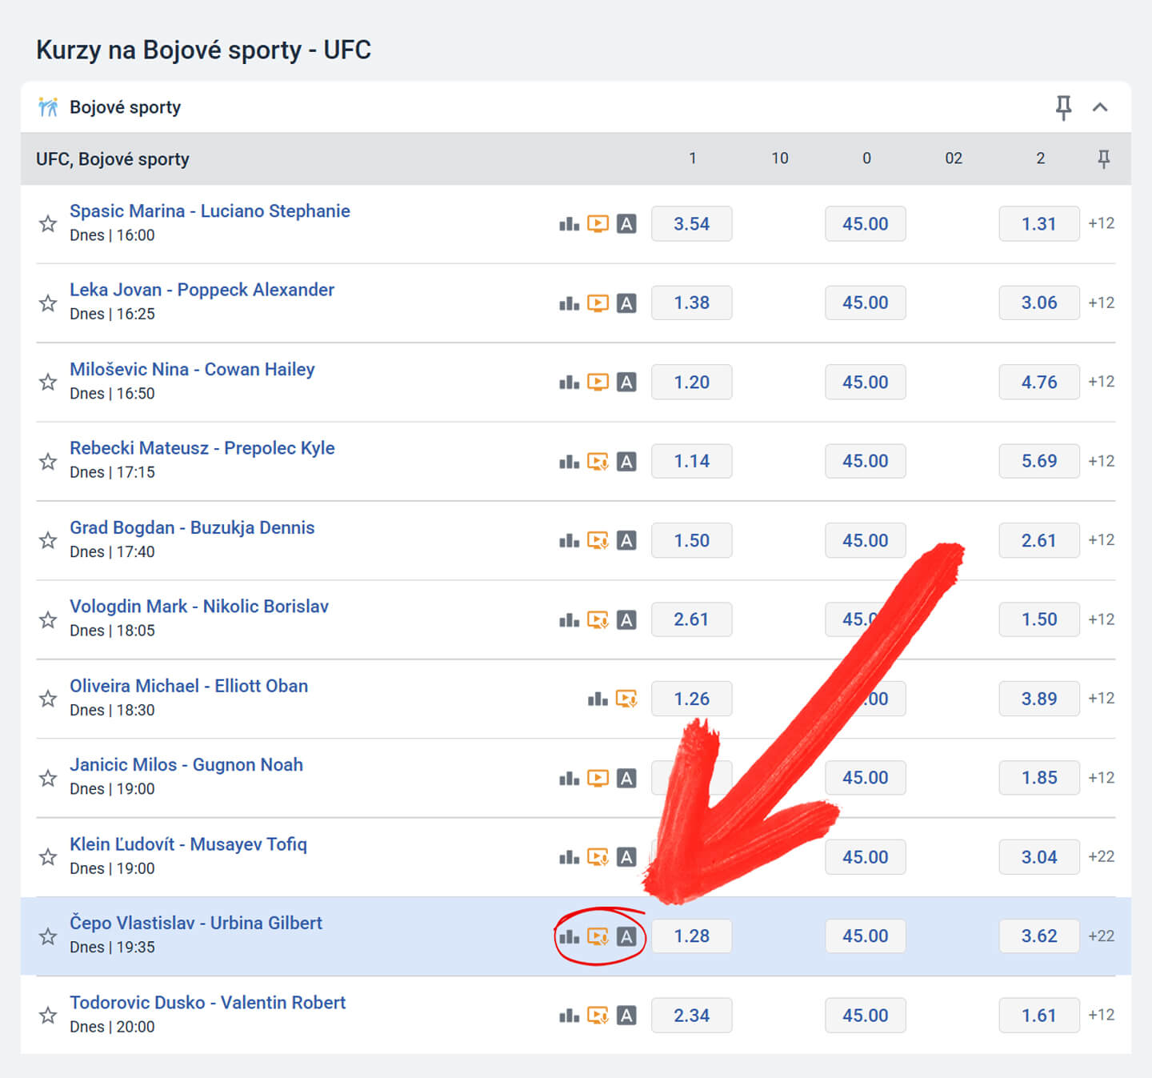Open Klein Ľudovít - Musayev Tofiq match link
This screenshot has width=1152, height=1078.
coord(188,844)
